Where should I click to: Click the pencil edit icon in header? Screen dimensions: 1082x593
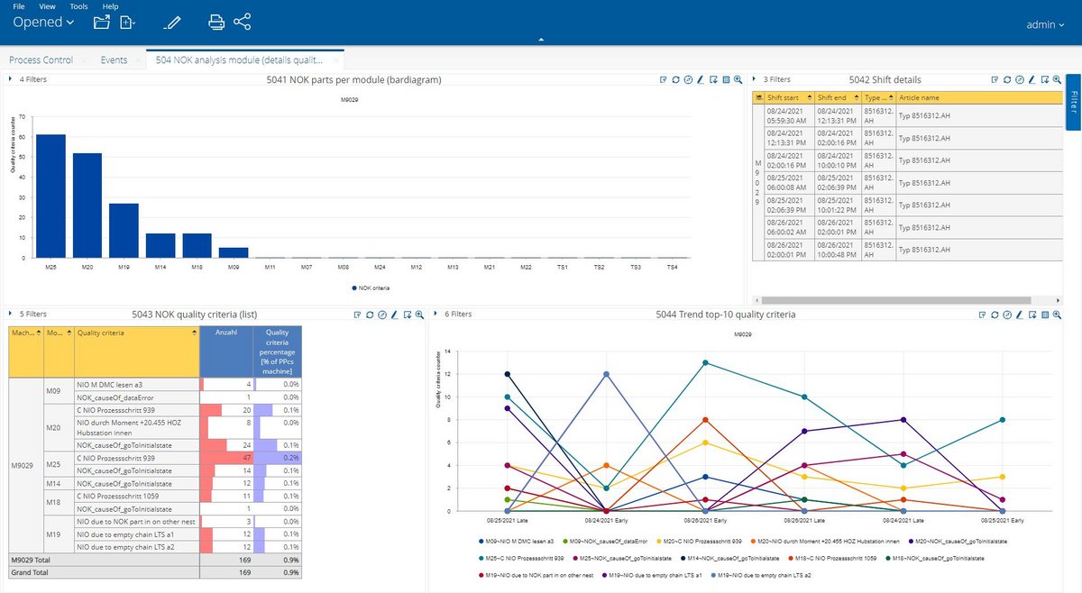click(173, 22)
